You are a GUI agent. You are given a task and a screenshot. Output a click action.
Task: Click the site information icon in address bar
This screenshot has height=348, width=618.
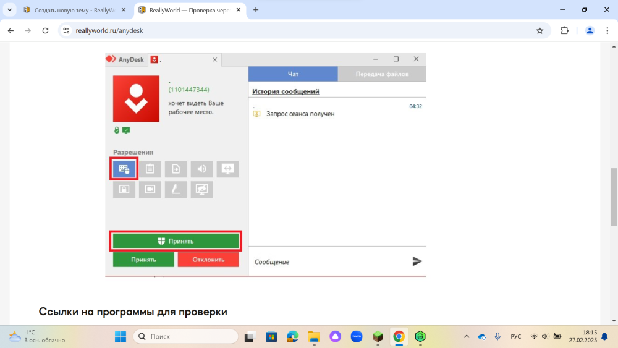point(66,30)
